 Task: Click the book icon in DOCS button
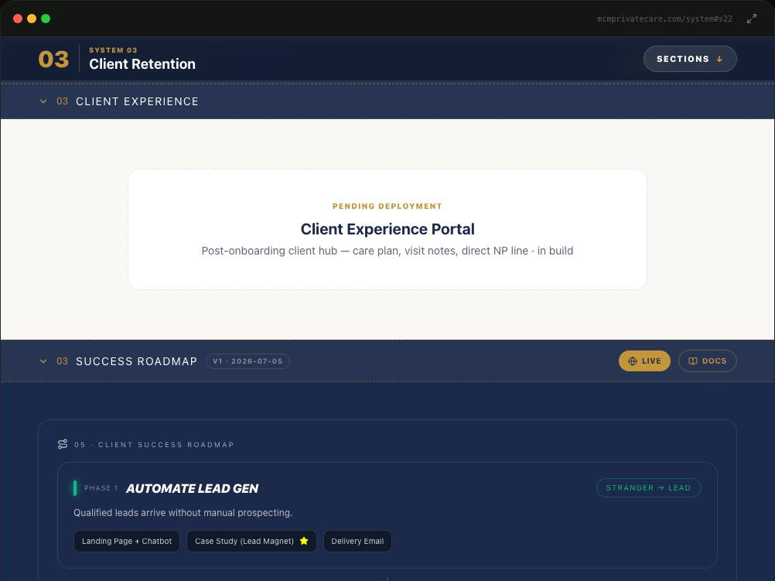point(693,361)
